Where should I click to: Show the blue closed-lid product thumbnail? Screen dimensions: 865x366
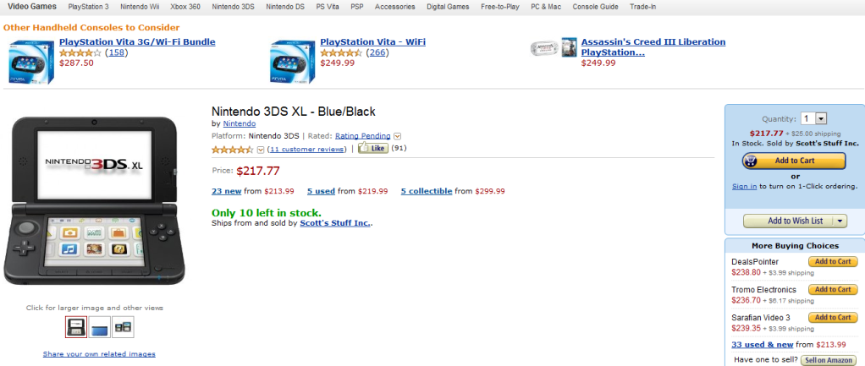pyautogui.click(x=99, y=326)
